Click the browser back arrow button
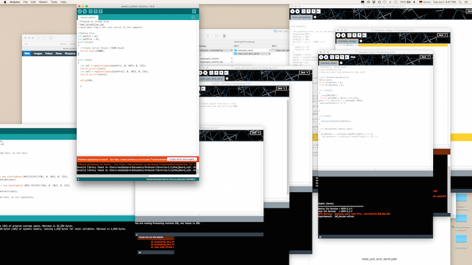472x265 pixels. point(38,38)
